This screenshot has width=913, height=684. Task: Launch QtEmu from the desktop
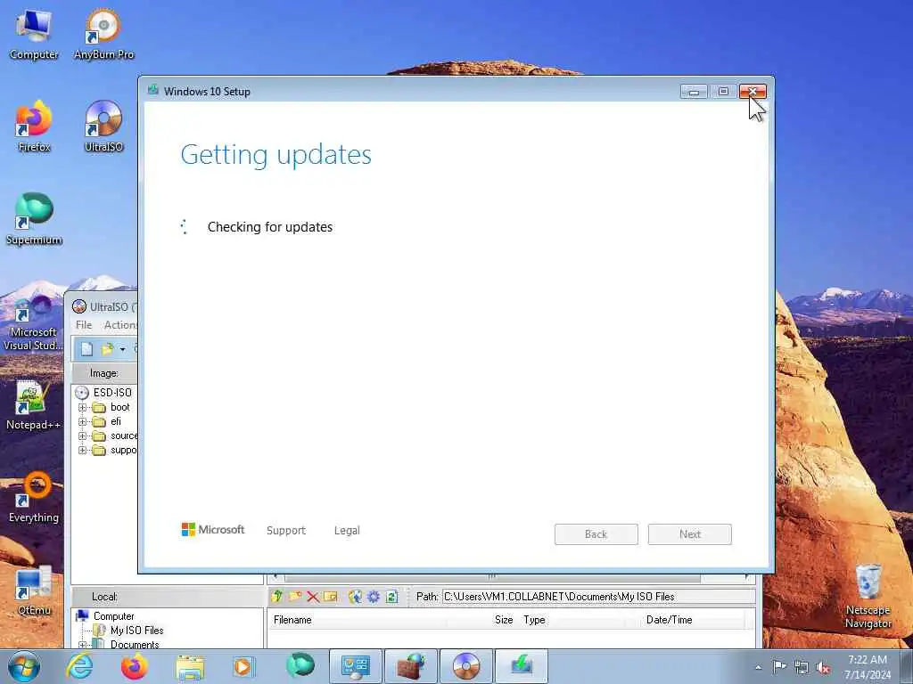34,590
